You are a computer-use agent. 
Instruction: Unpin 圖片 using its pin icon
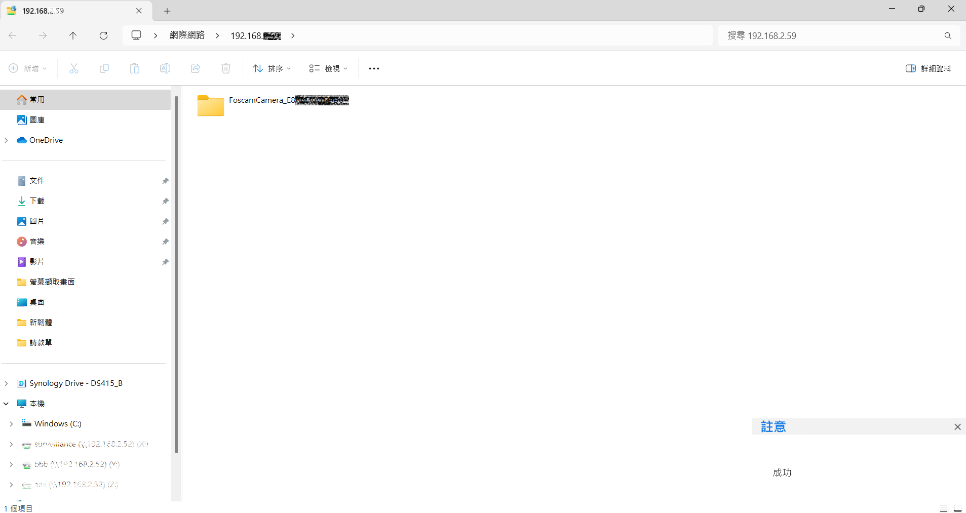coord(165,221)
